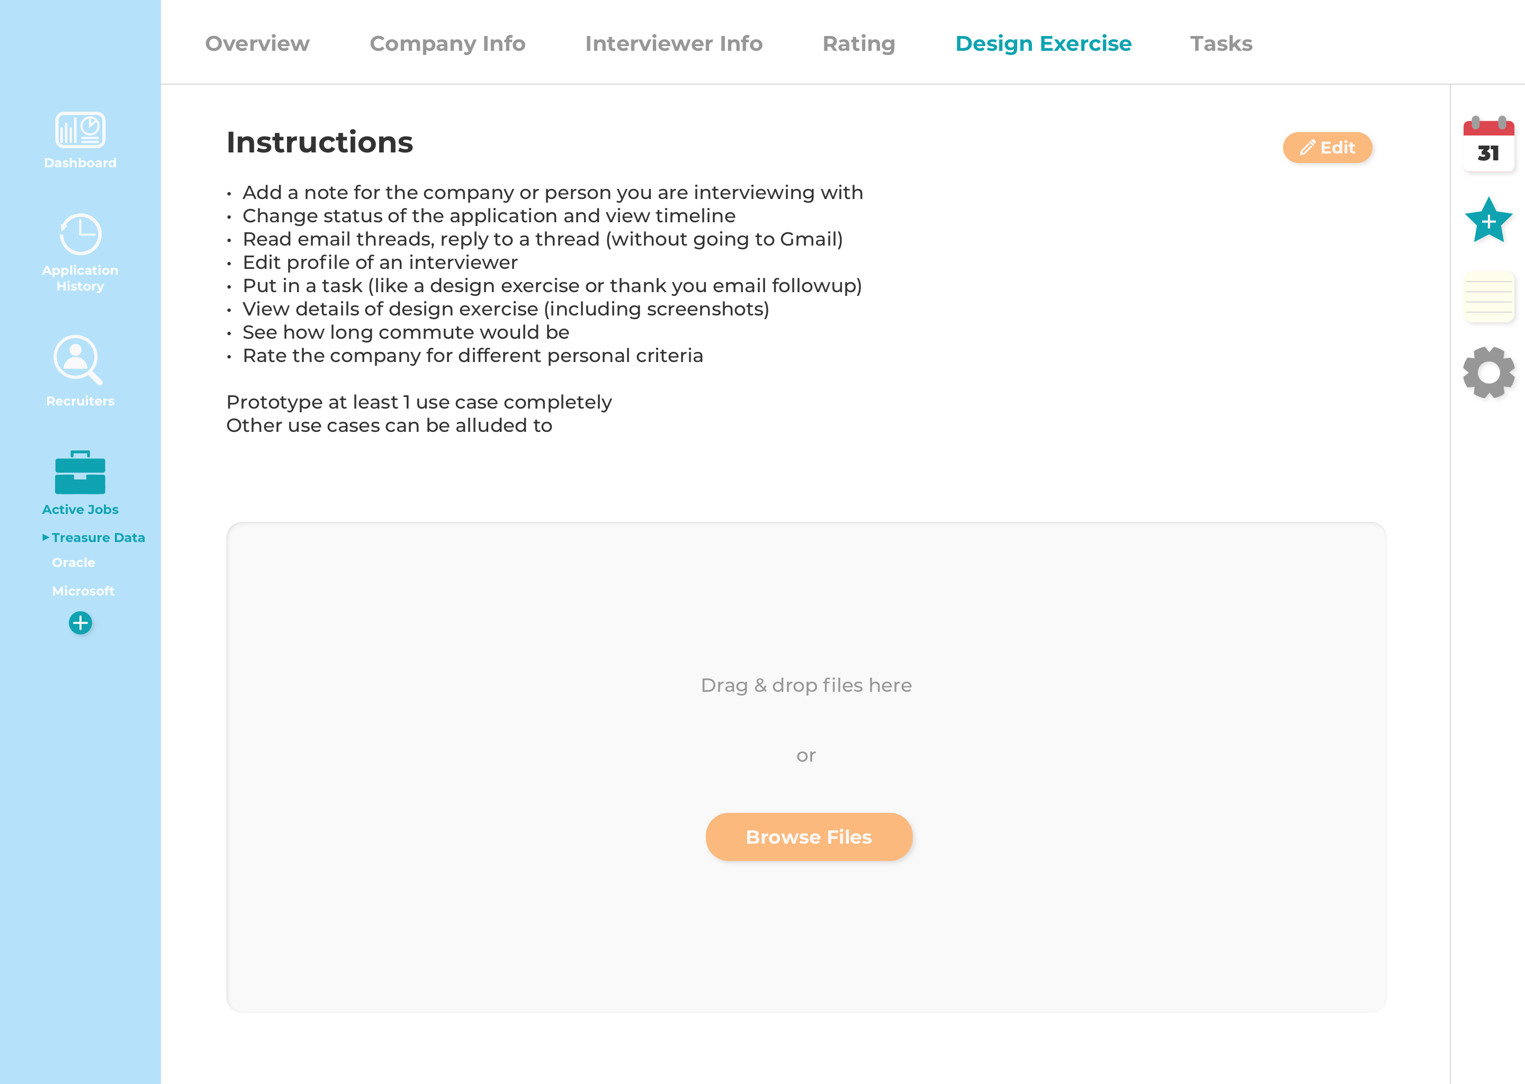Open the Interviewer Info tab

[x=674, y=43]
